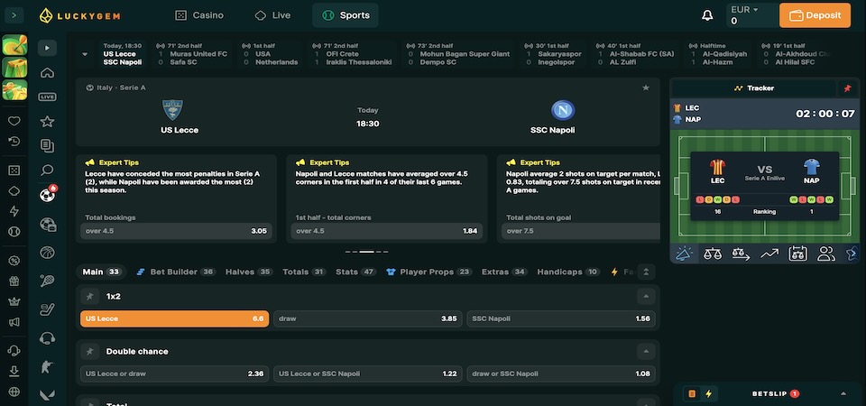
Task: Select the virtual football icon
Action: click(48, 225)
